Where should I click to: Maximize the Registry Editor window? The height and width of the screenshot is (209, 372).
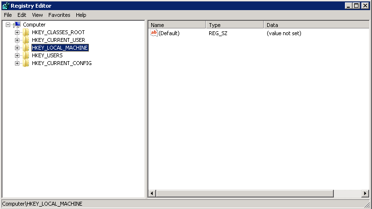(357, 6)
